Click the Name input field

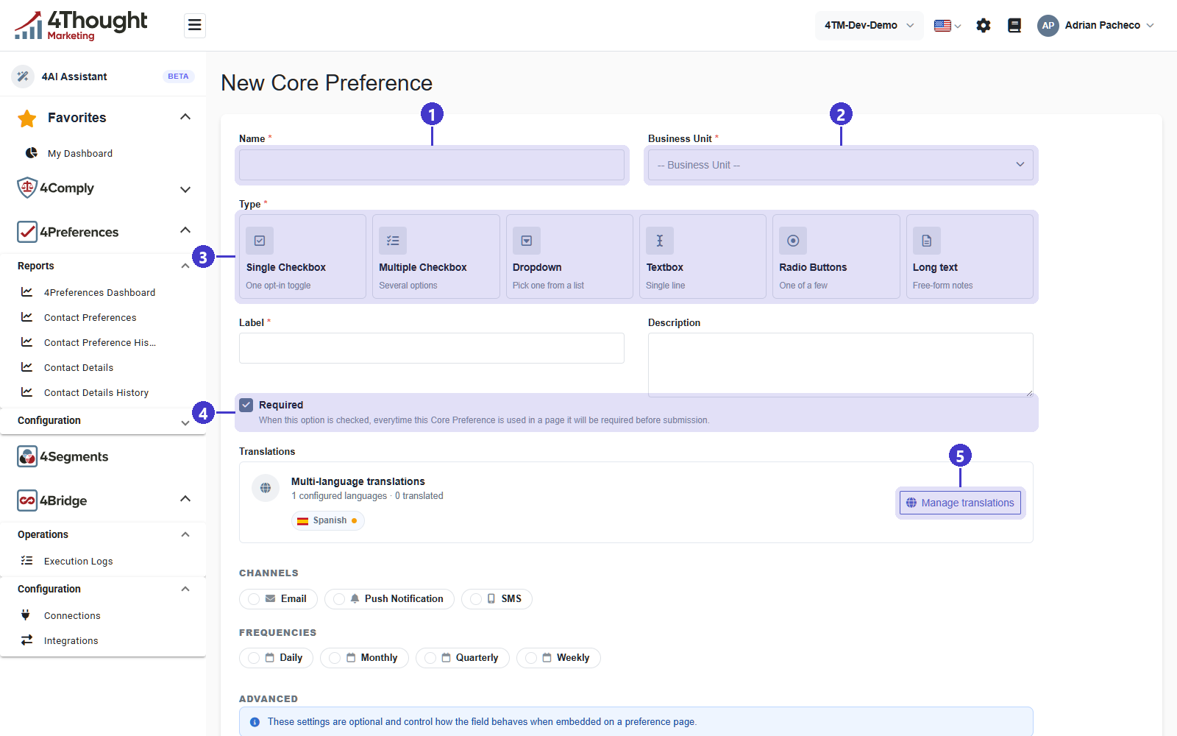coord(432,165)
